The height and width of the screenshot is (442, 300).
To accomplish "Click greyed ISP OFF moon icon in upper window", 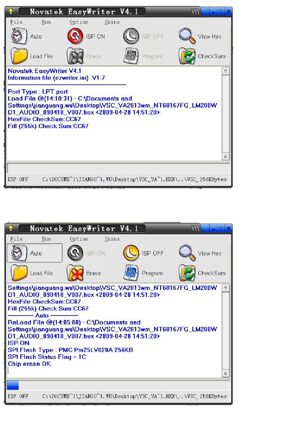I will (131, 36).
